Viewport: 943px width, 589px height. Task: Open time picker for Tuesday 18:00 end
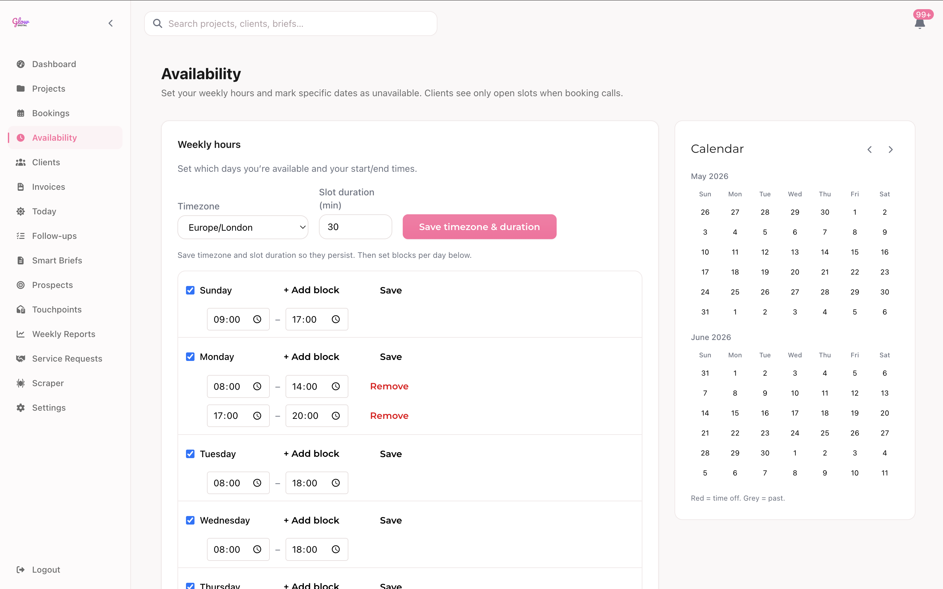click(336, 483)
